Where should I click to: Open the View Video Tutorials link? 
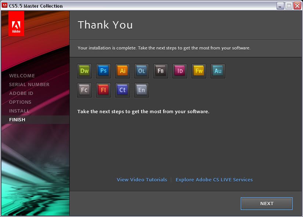click(x=142, y=180)
